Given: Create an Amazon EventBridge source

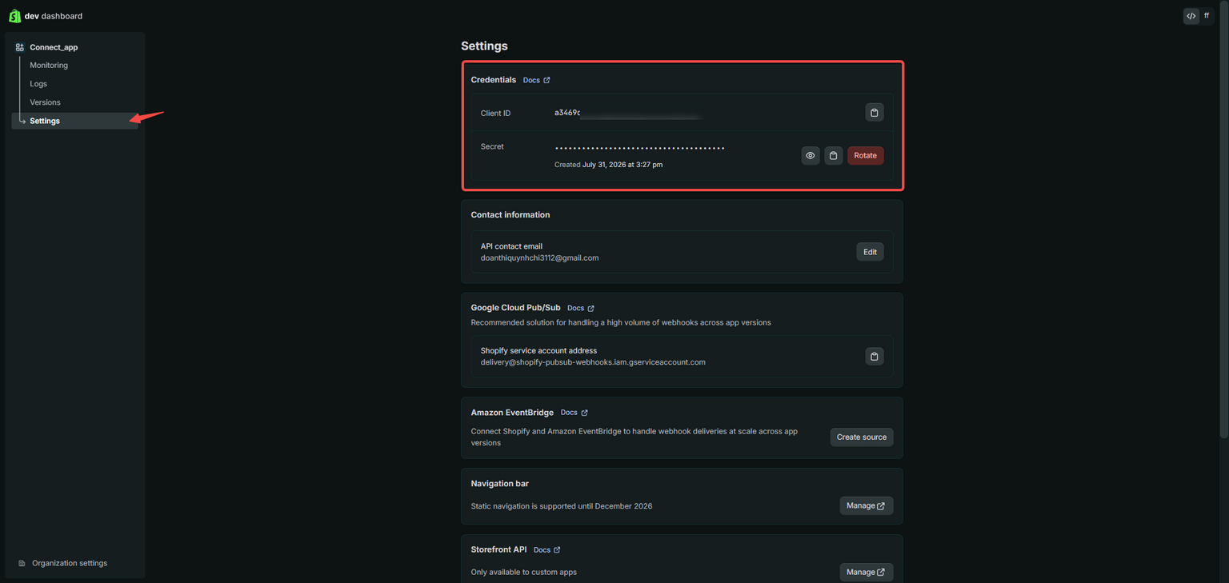Looking at the screenshot, I should (x=862, y=437).
